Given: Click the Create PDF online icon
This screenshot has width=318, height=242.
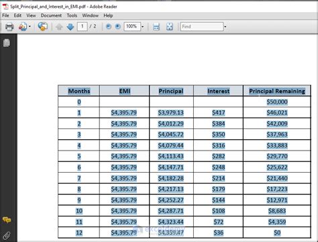Looking at the screenshot, I should [x=23, y=27].
